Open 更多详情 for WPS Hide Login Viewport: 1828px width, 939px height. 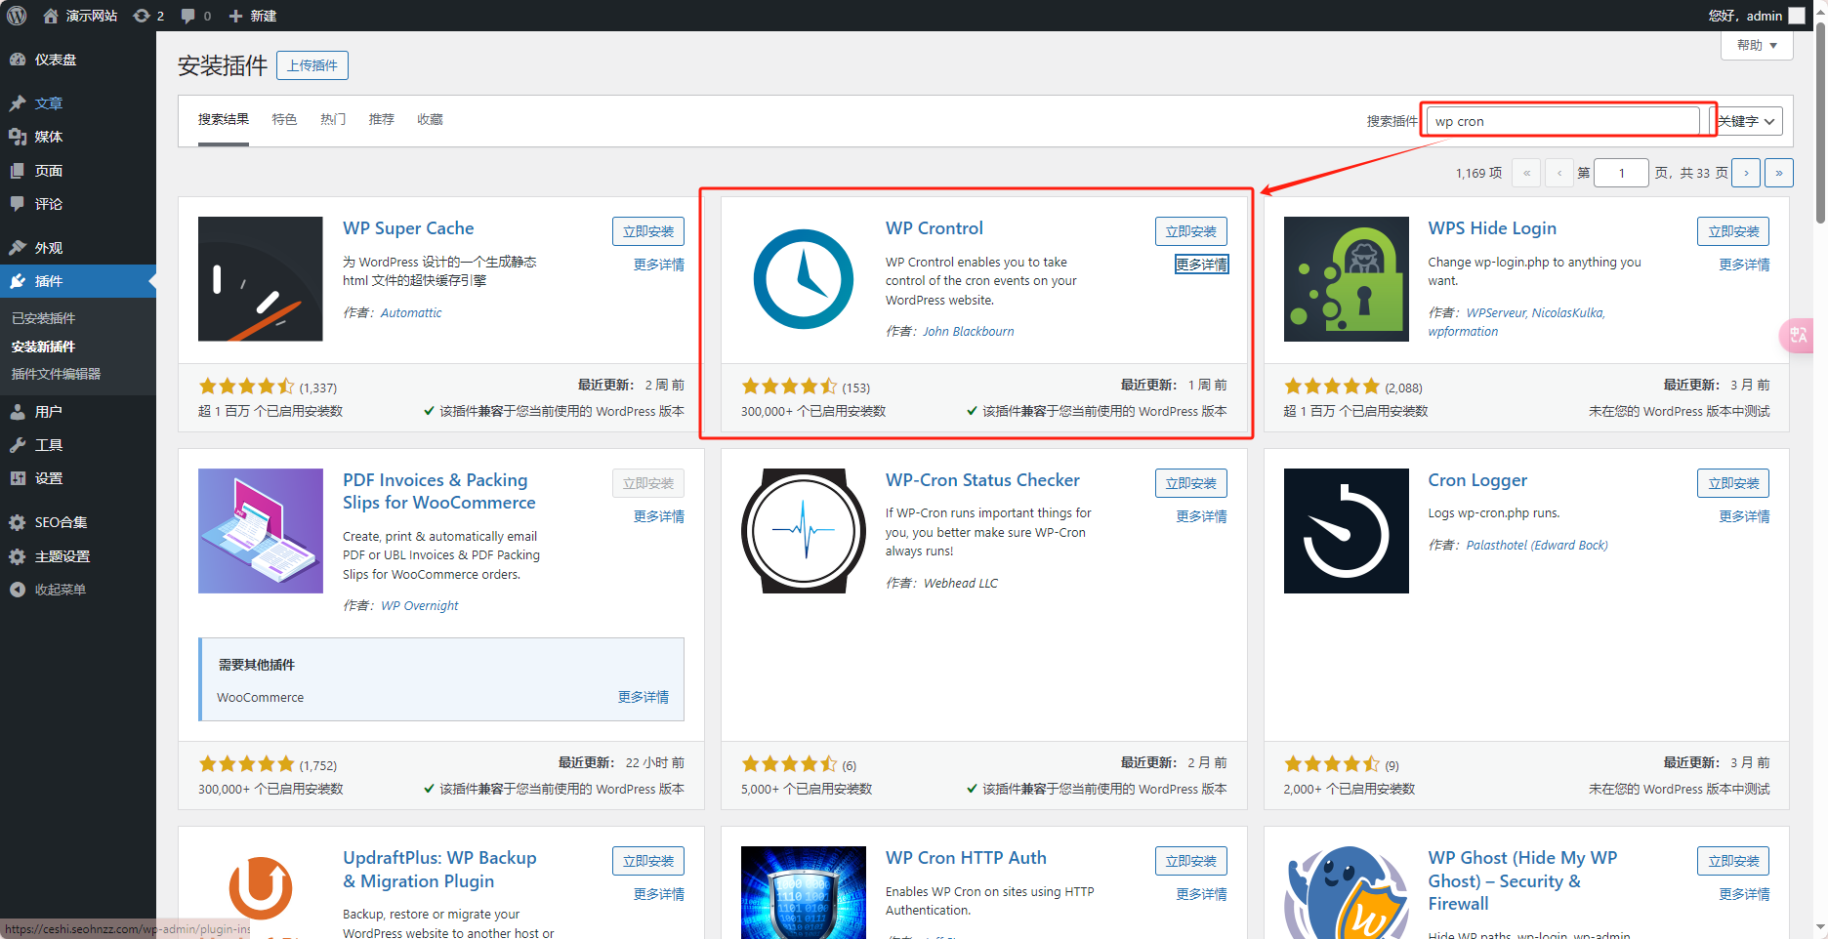pyautogui.click(x=1744, y=265)
